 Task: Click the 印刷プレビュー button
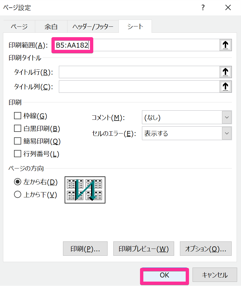click(x=144, y=249)
